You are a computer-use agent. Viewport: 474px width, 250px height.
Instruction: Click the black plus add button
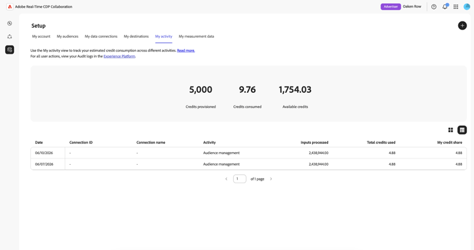point(462,26)
